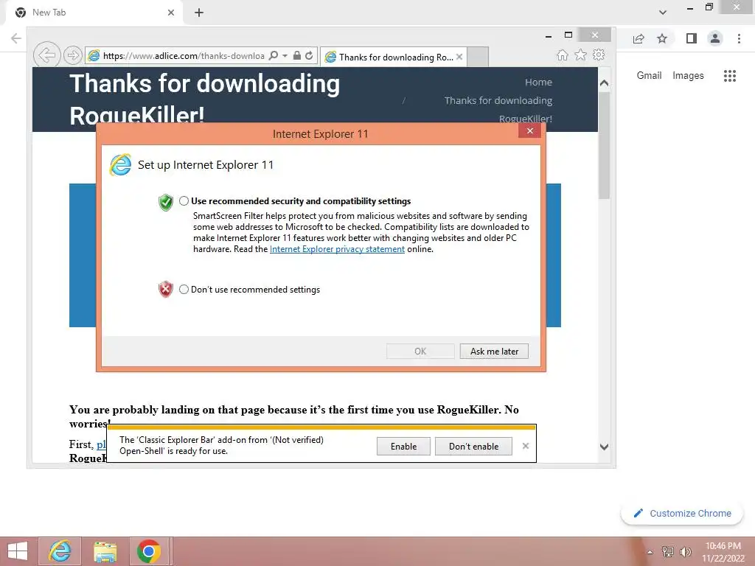Maximize the Internet Explorer window
Screen dimensions: 755x566
click(x=568, y=35)
